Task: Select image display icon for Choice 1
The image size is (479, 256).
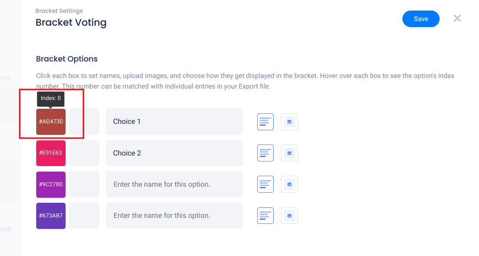Action: tap(289, 122)
